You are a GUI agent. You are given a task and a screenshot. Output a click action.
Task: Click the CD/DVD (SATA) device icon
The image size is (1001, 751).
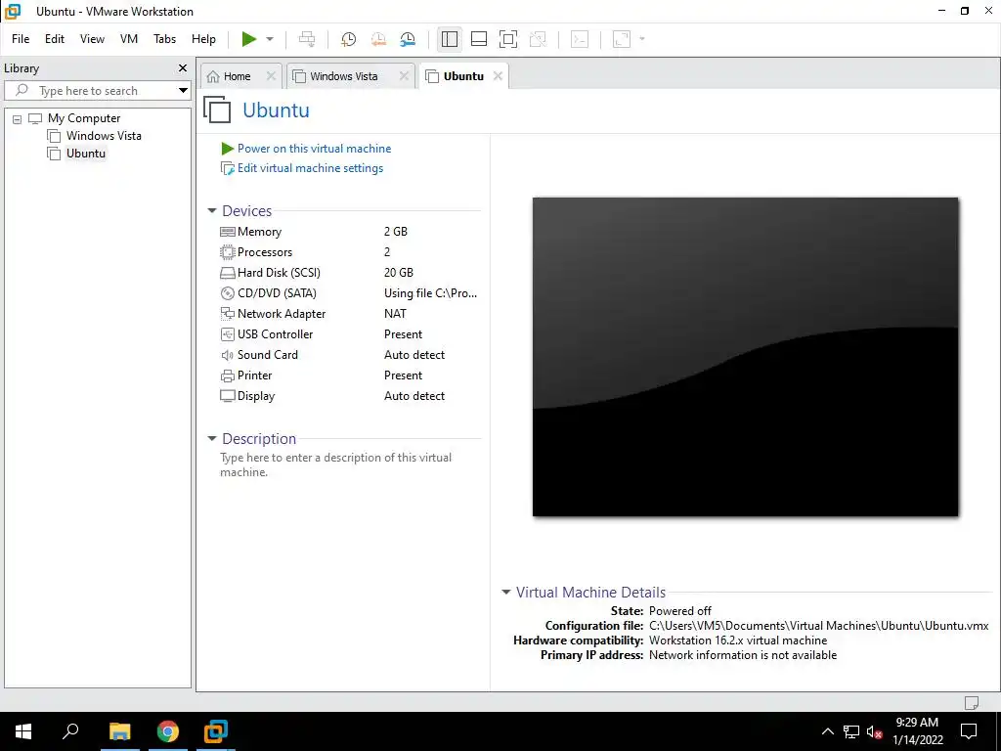tap(227, 293)
